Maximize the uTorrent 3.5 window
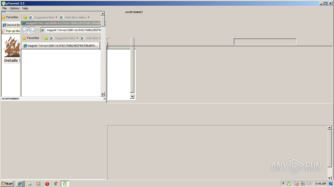Screen dimensions: 334x187 pos(325,3)
